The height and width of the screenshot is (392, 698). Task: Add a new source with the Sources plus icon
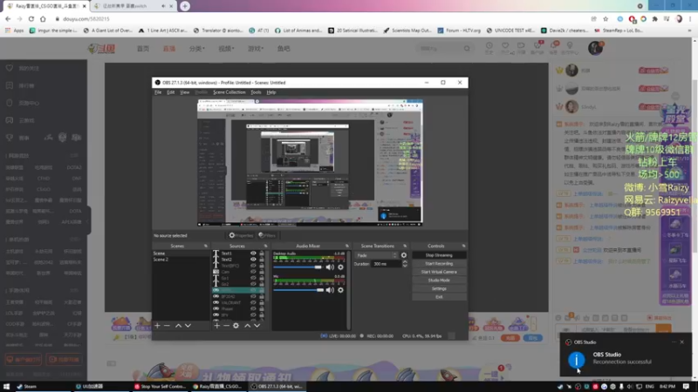click(216, 325)
